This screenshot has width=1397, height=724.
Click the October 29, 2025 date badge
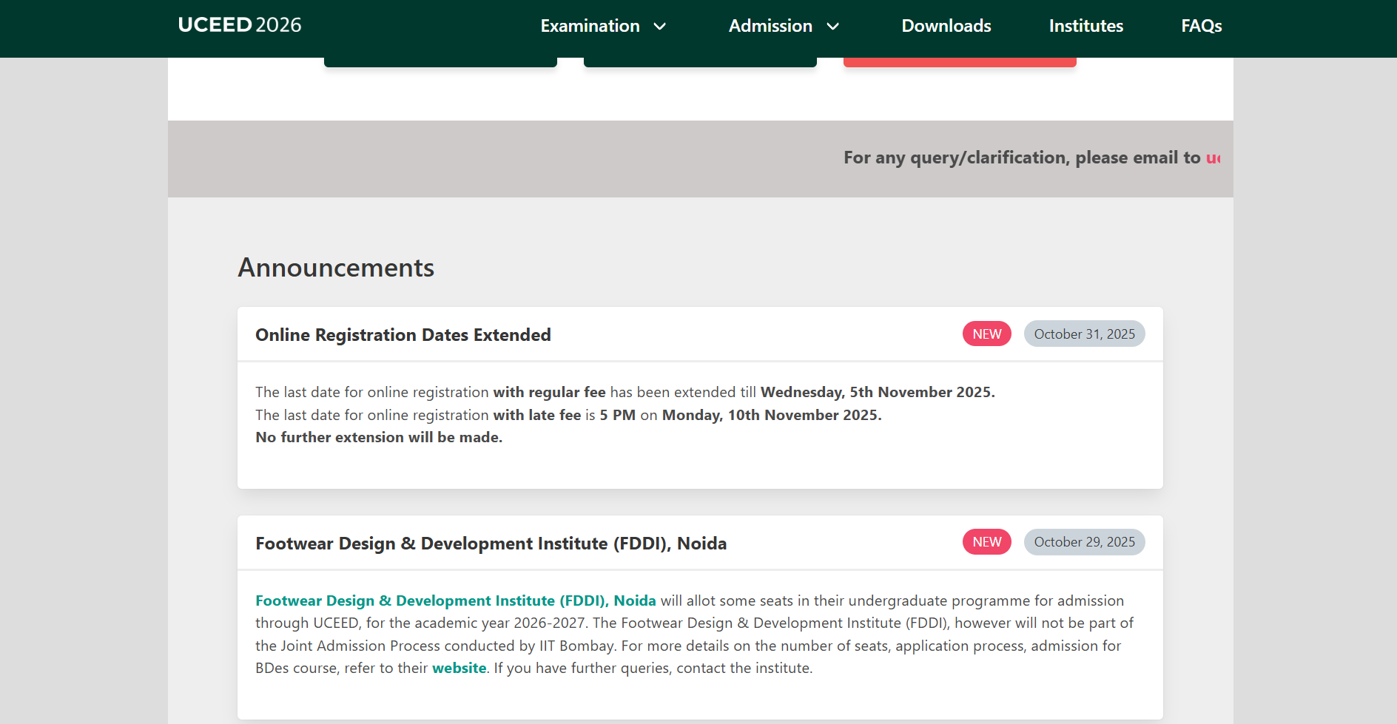[x=1084, y=541]
